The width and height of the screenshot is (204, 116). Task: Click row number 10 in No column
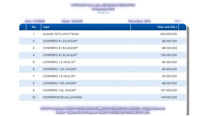click(34, 97)
